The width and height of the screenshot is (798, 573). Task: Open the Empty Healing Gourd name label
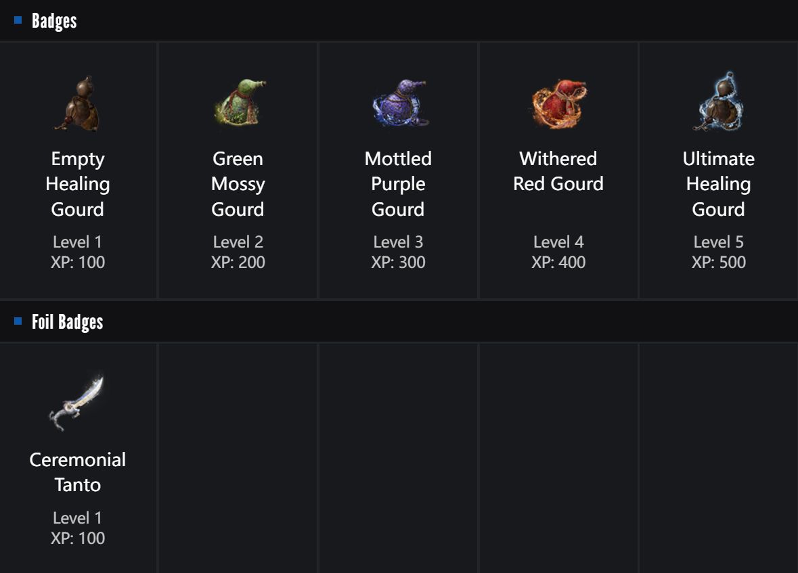(78, 184)
